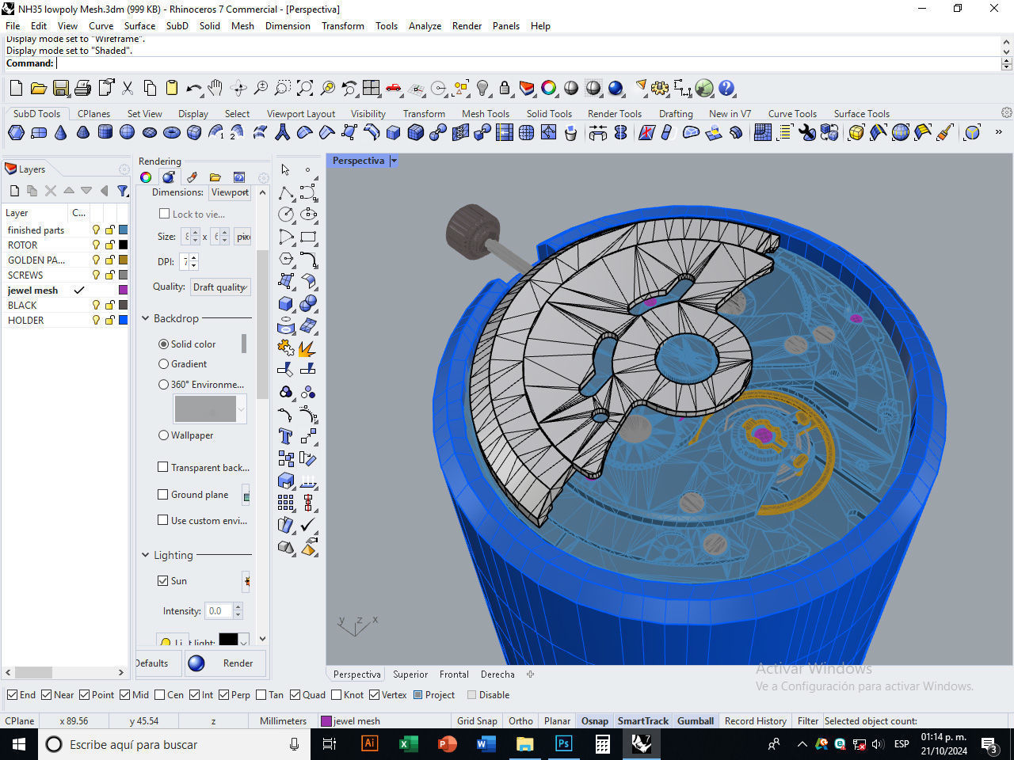Open the size units pixels dropdown

pos(243,236)
